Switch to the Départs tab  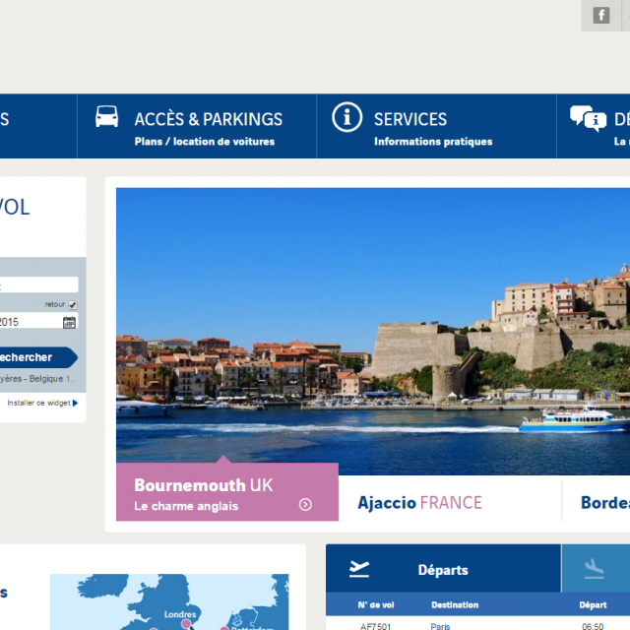point(443,570)
